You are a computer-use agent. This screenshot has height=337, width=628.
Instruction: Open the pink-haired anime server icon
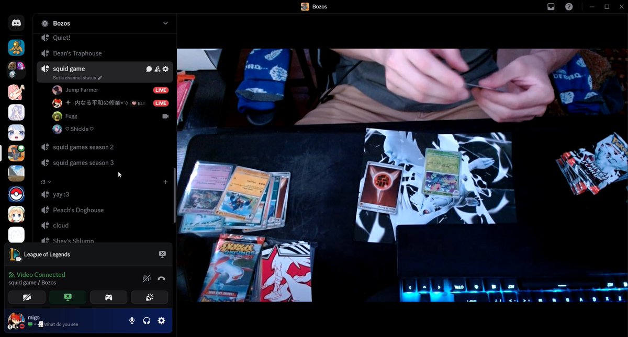16,92
